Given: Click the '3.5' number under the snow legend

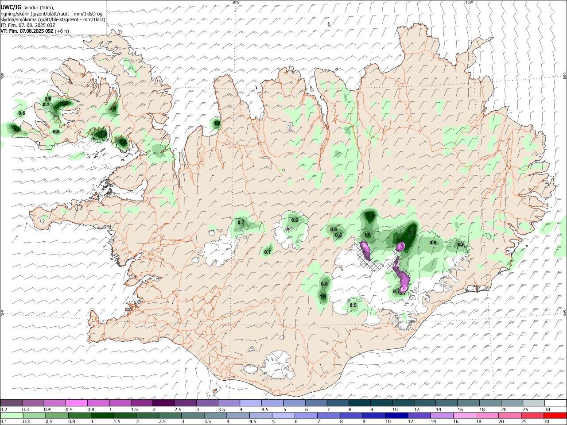Looking at the screenshot, I should tap(221, 410).
